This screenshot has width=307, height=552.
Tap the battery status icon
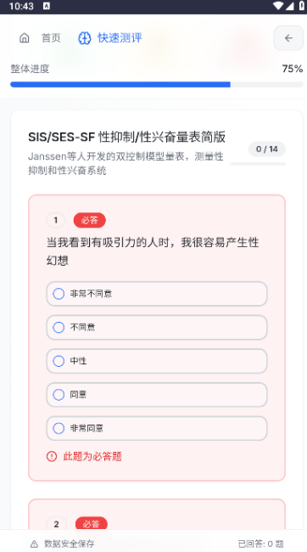pos(302,6)
